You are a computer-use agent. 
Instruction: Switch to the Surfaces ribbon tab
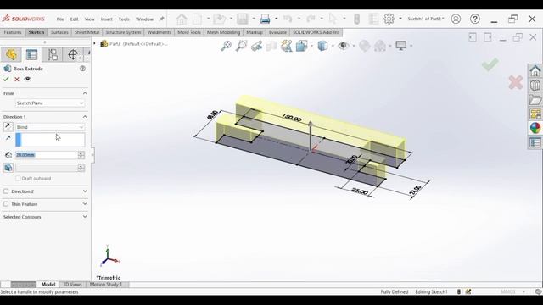coord(59,32)
